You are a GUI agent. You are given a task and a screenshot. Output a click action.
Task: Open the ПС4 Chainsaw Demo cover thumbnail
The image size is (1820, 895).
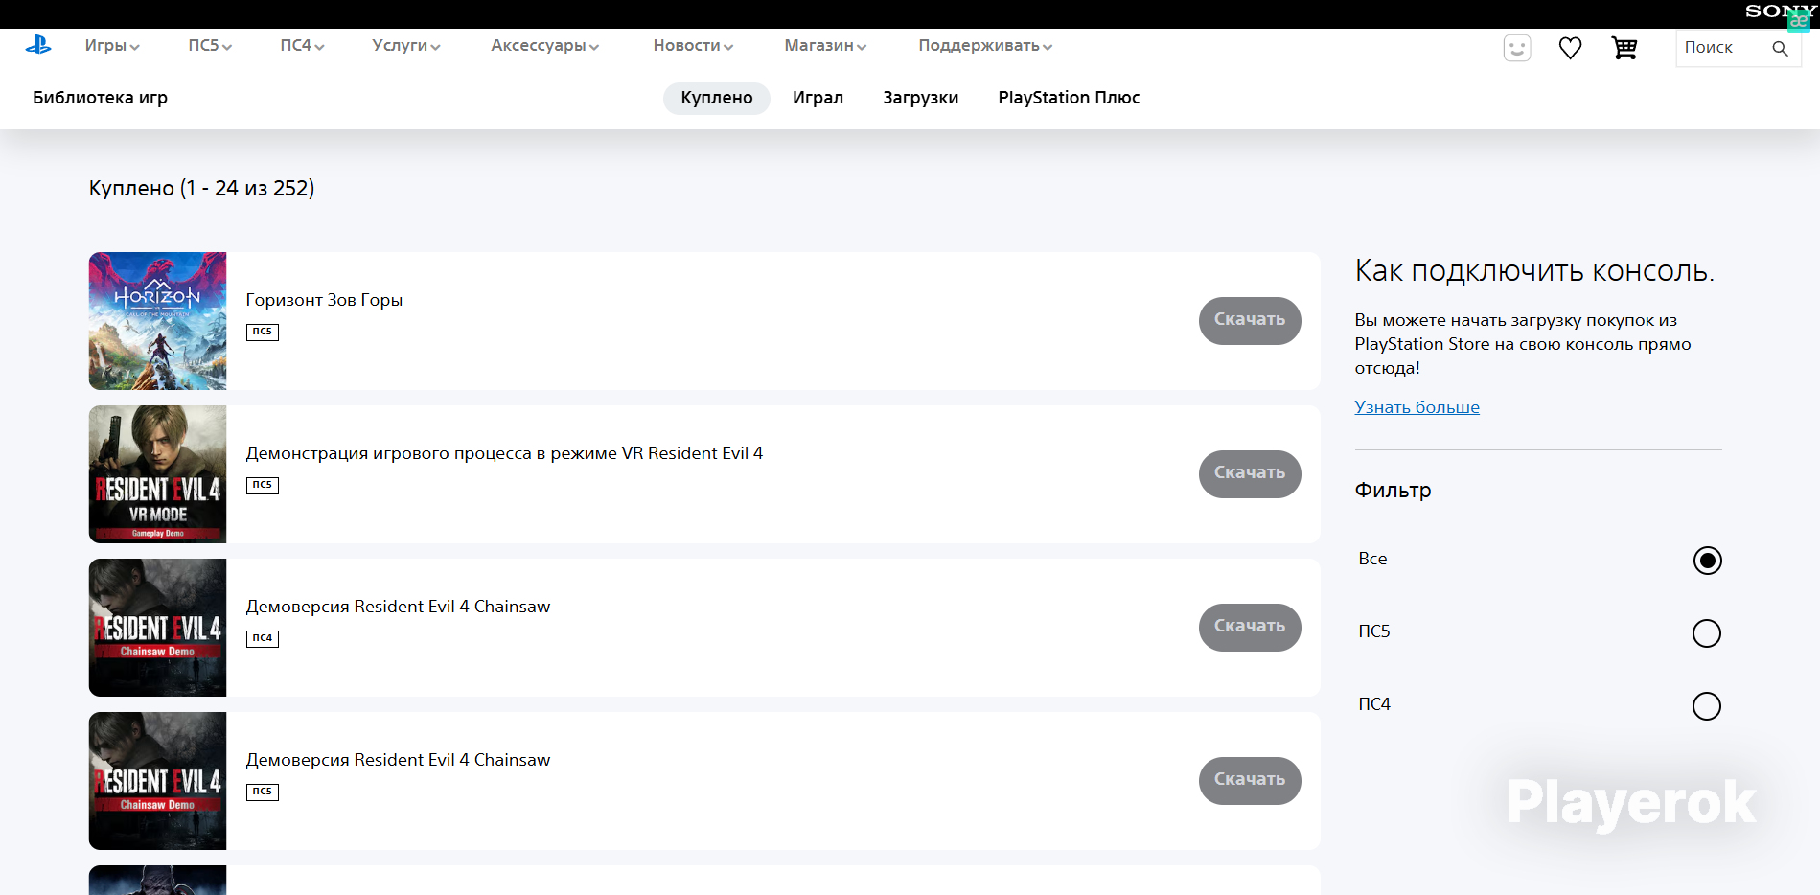[x=157, y=628]
